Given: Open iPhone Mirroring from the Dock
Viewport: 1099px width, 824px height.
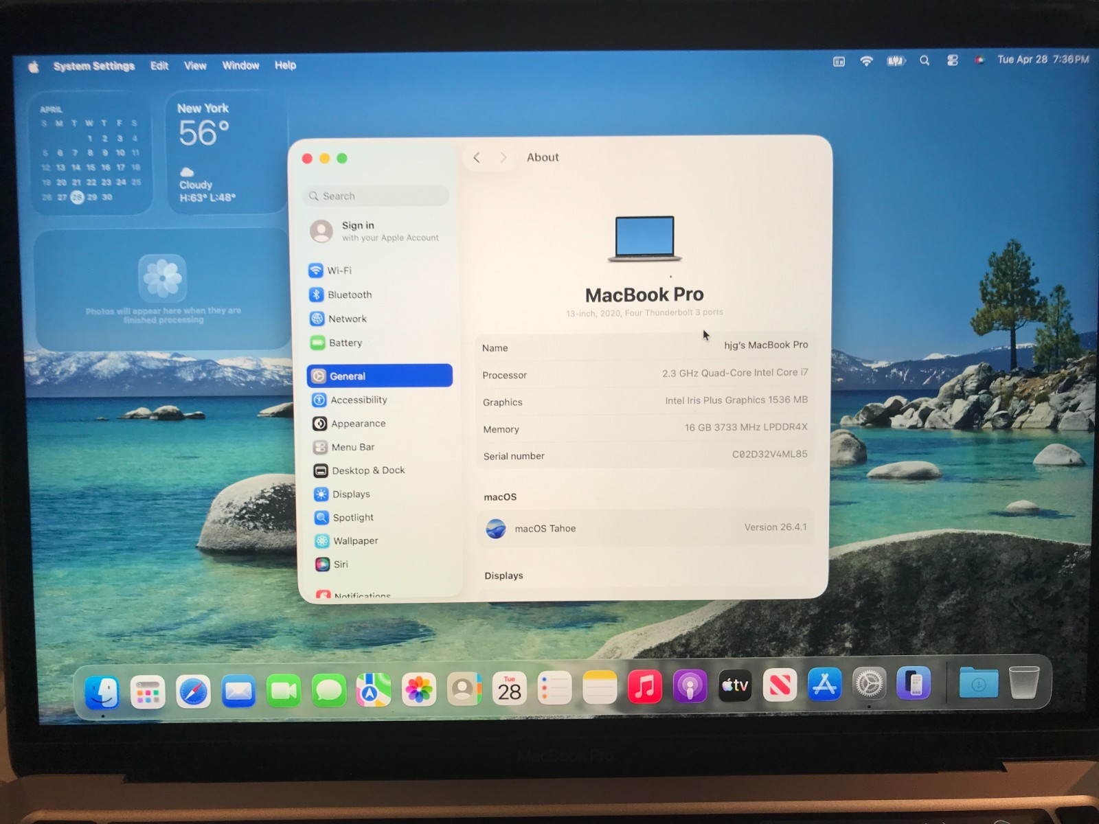Looking at the screenshot, I should (x=914, y=683).
